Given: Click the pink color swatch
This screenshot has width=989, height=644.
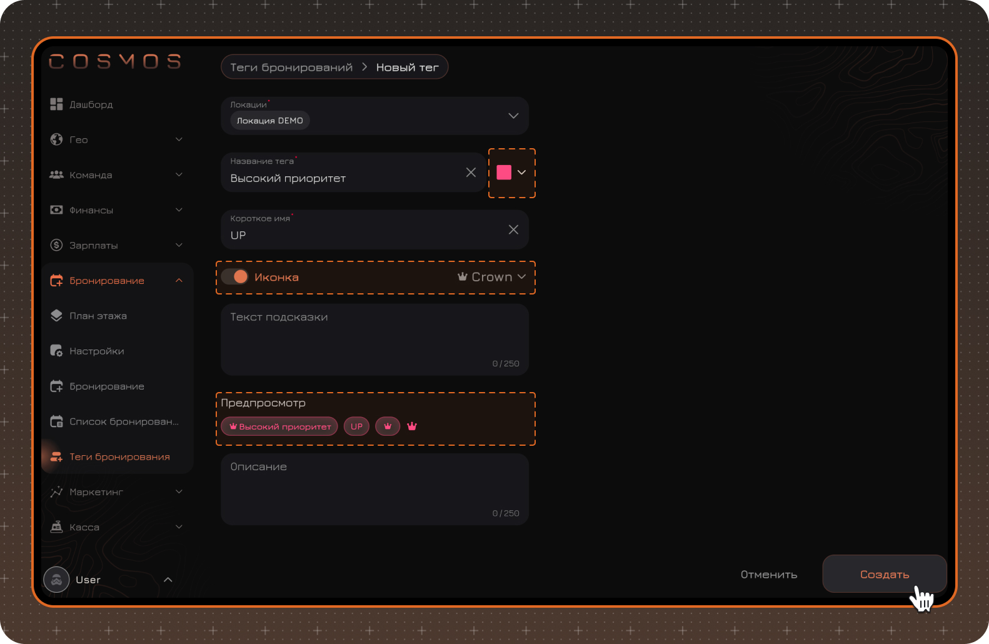Looking at the screenshot, I should (504, 173).
